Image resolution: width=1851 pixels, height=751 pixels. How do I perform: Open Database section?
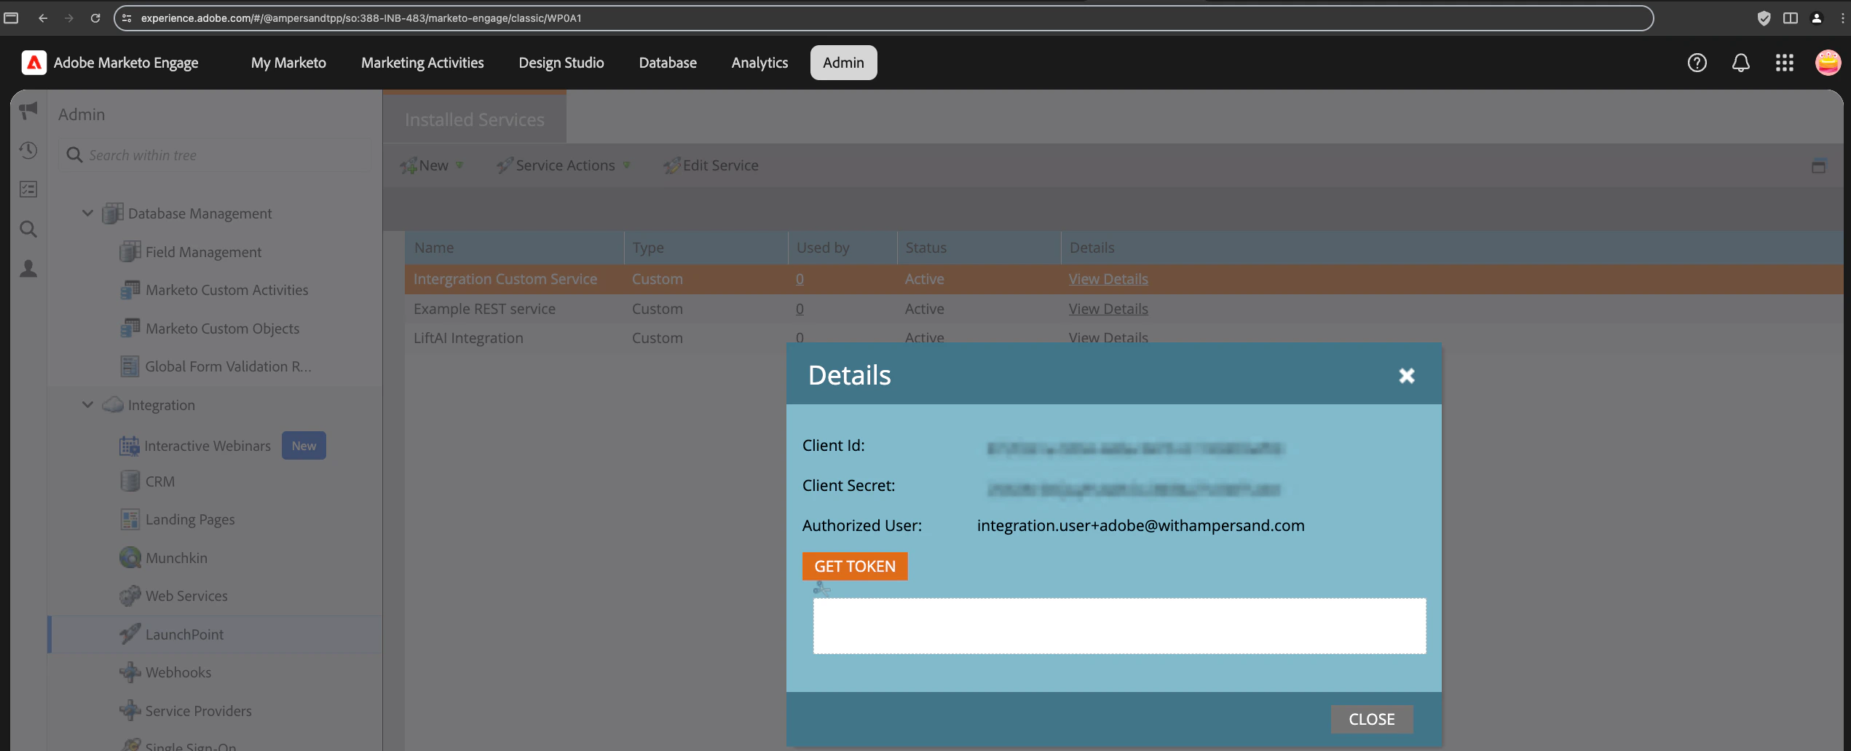click(668, 63)
